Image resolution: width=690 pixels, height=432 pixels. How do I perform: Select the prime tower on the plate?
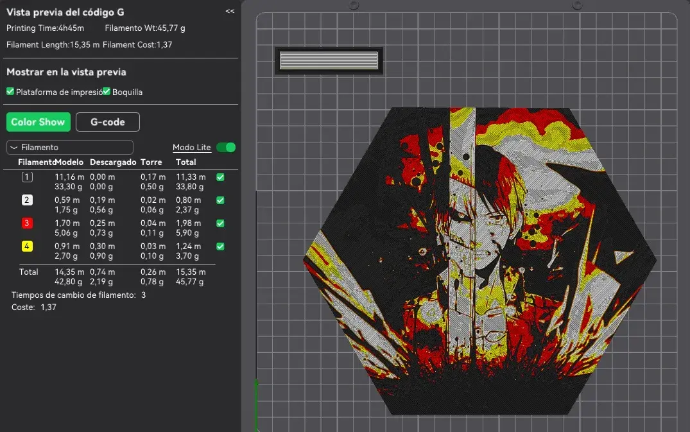coord(329,61)
